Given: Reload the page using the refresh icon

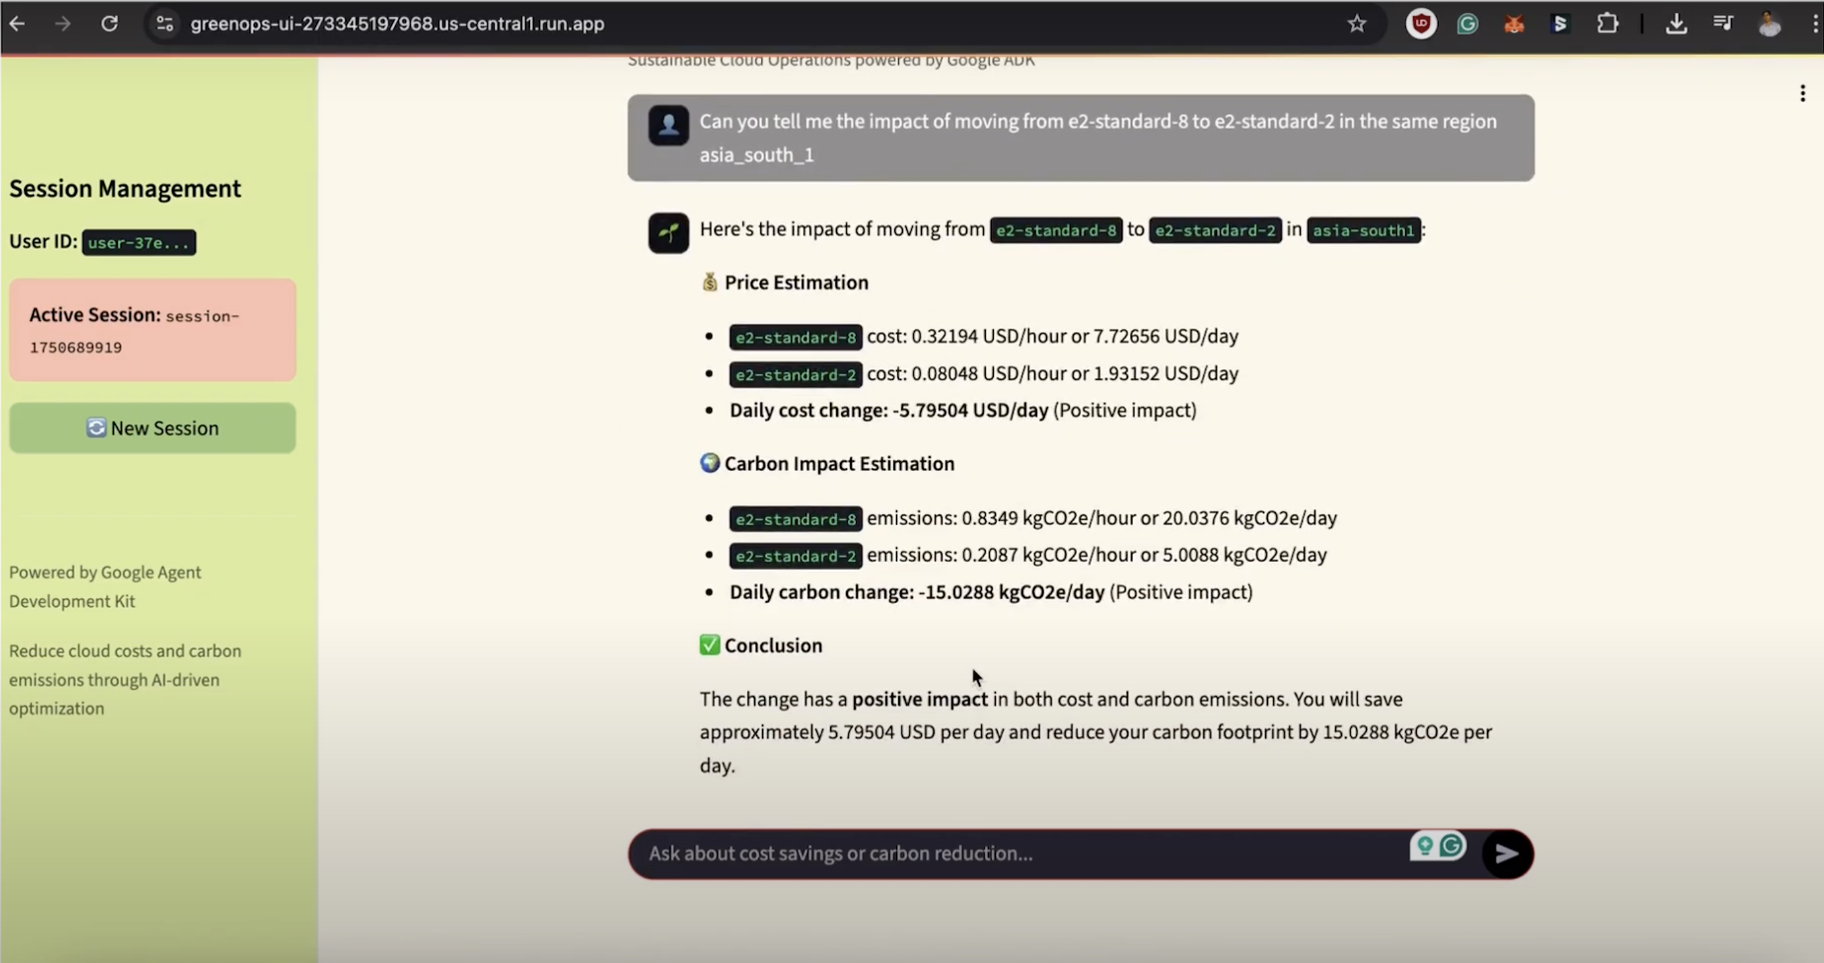Looking at the screenshot, I should click(110, 24).
